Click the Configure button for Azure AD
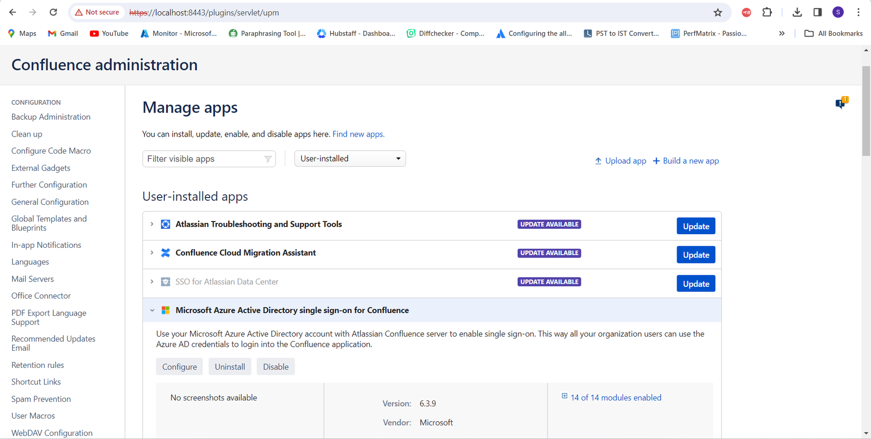Viewport: 871px width, 439px height. pyautogui.click(x=179, y=367)
